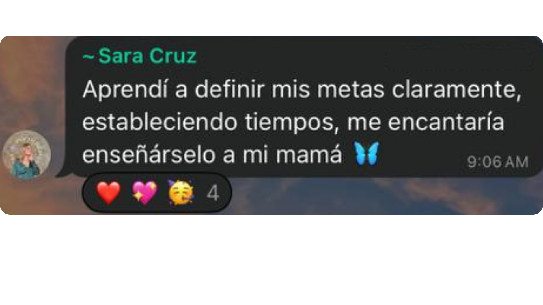Click the tilde symbol before Sara Cruz
The height and width of the screenshot is (305, 543).
pos(89,56)
